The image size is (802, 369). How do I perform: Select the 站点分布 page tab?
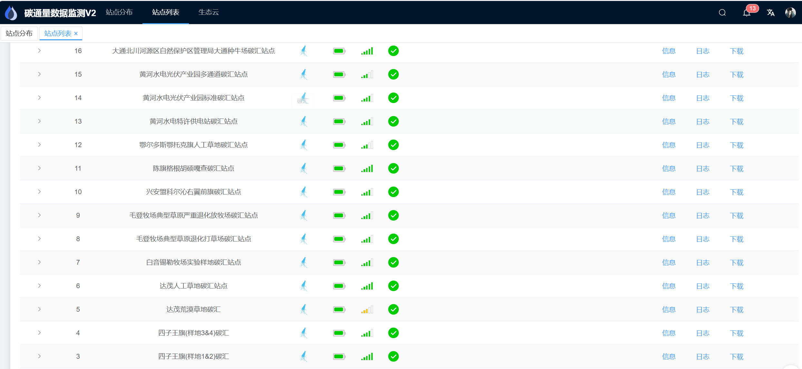coord(19,33)
